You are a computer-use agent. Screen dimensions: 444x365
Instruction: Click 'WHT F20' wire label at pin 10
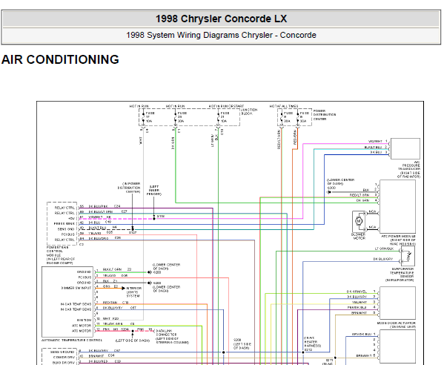point(110,319)
